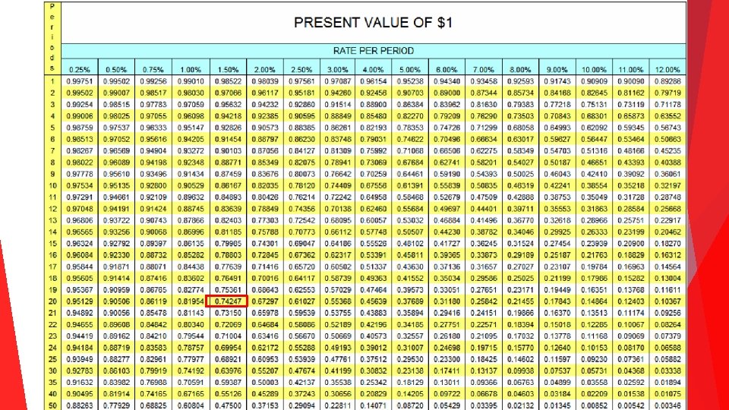Select red-boxed cell 0.74247, period 20 at 1.50%
This screenshot has width=729, height=410.
pos(226,301)
